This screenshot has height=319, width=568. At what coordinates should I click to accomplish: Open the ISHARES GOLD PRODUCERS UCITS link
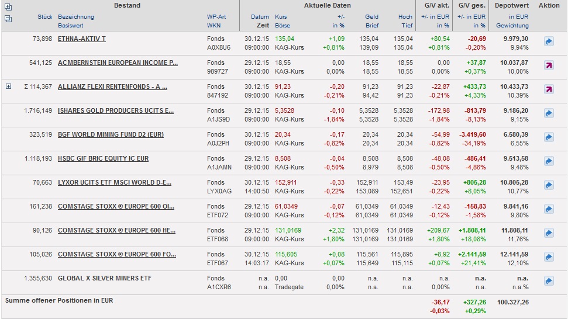coord(116,110)
